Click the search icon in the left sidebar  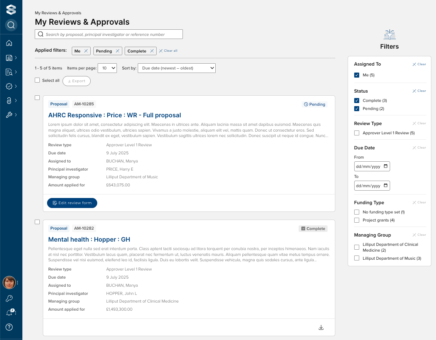[11, 25]
